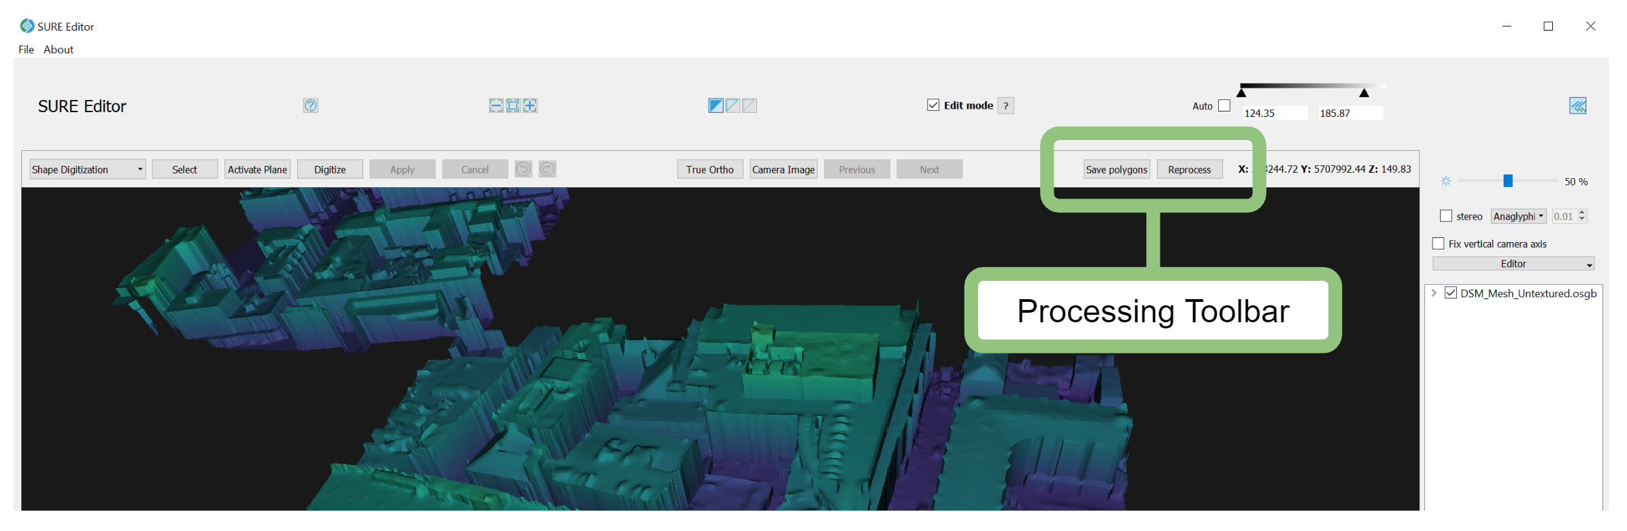Click the Reprocess button
Screen dimensions: 1627x531
click(x=1190, y=169)
